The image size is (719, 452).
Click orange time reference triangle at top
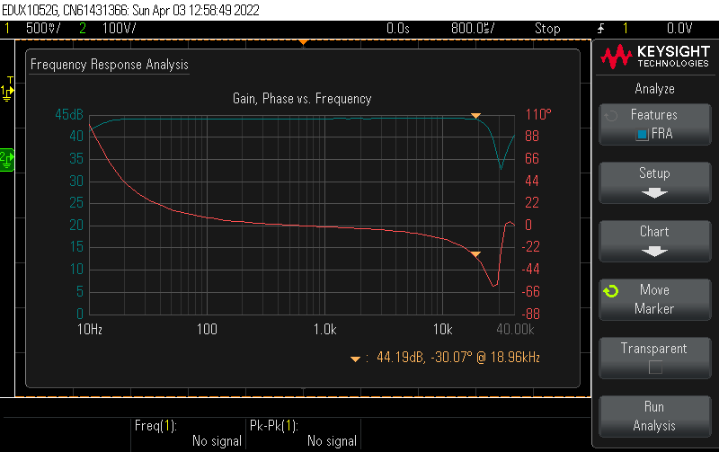point(303,42)
